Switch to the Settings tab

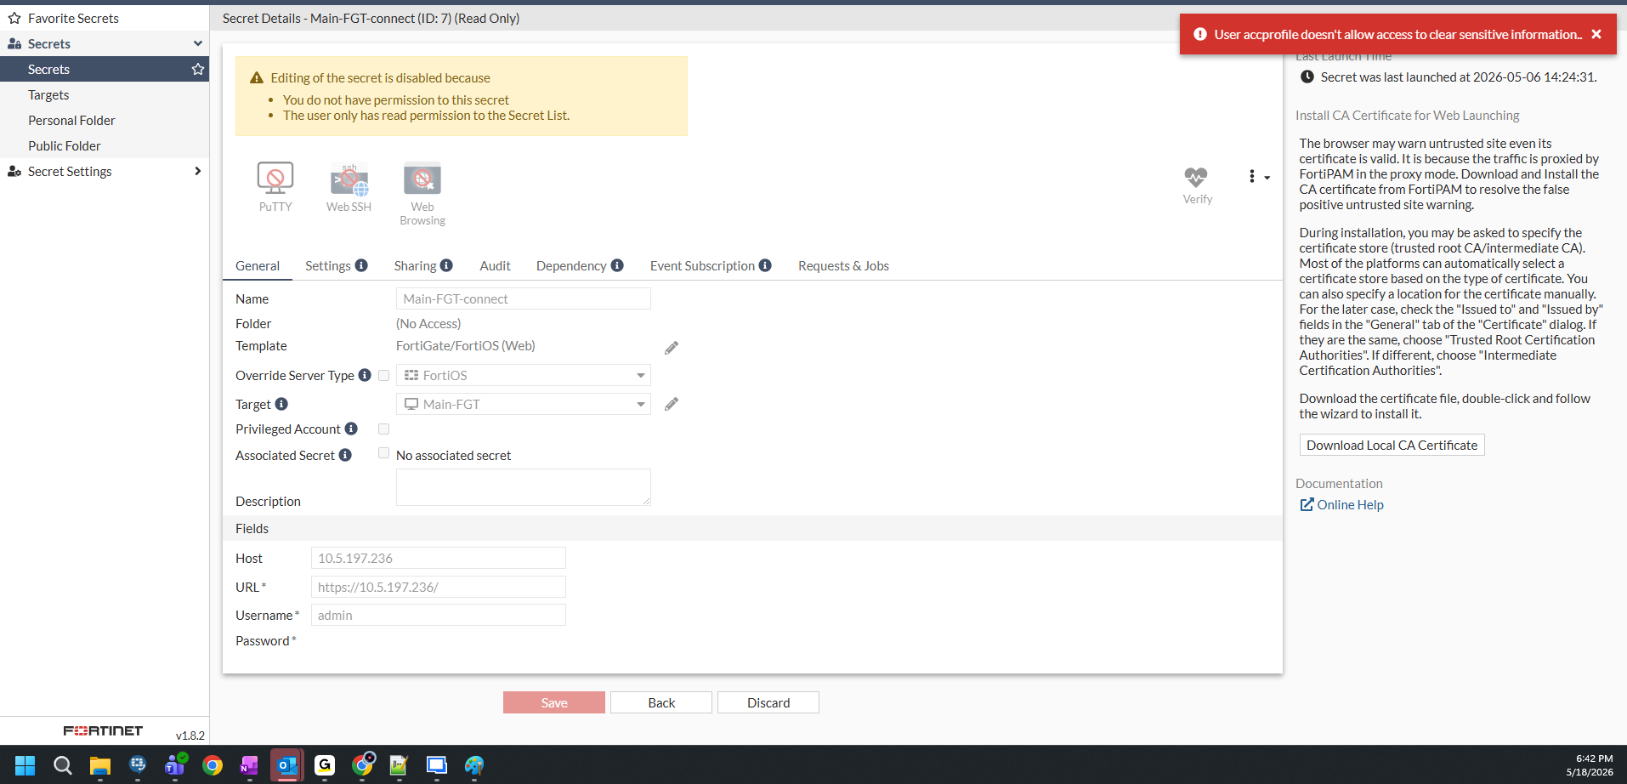pyautogui.click(x=328, y=265)
